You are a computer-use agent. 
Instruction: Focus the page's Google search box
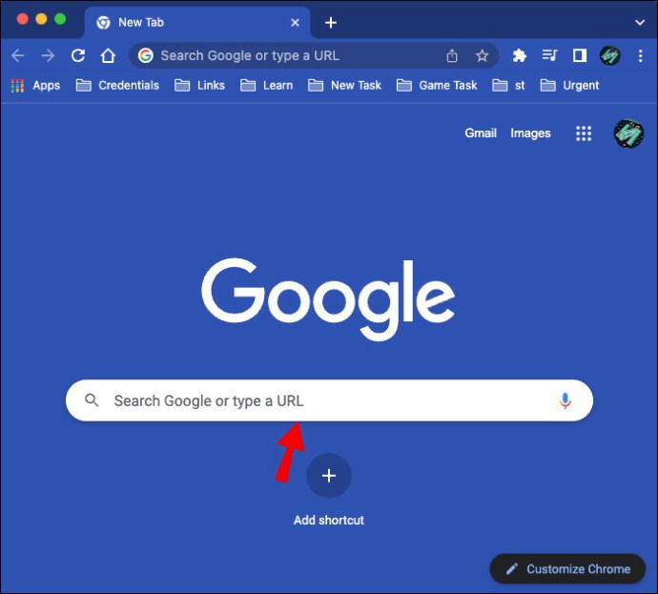click(x=329, y=400)
